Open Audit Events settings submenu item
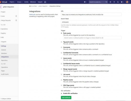Screen dimensions: 131x101 (5, 74)
